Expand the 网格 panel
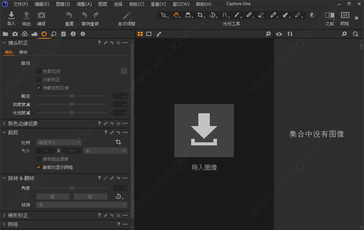 tap(4, 224)
